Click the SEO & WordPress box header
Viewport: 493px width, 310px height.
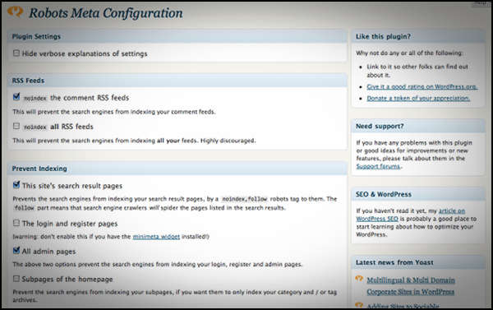tap(418, 194)
